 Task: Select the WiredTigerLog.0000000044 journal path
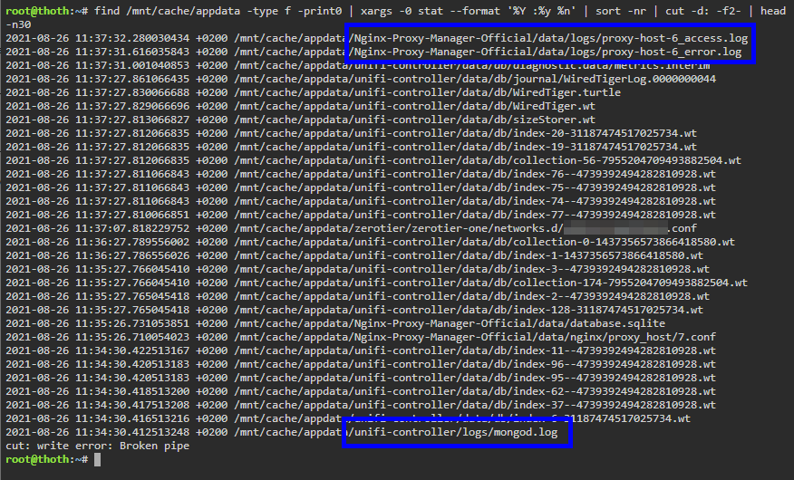click(x=475, y=79)
